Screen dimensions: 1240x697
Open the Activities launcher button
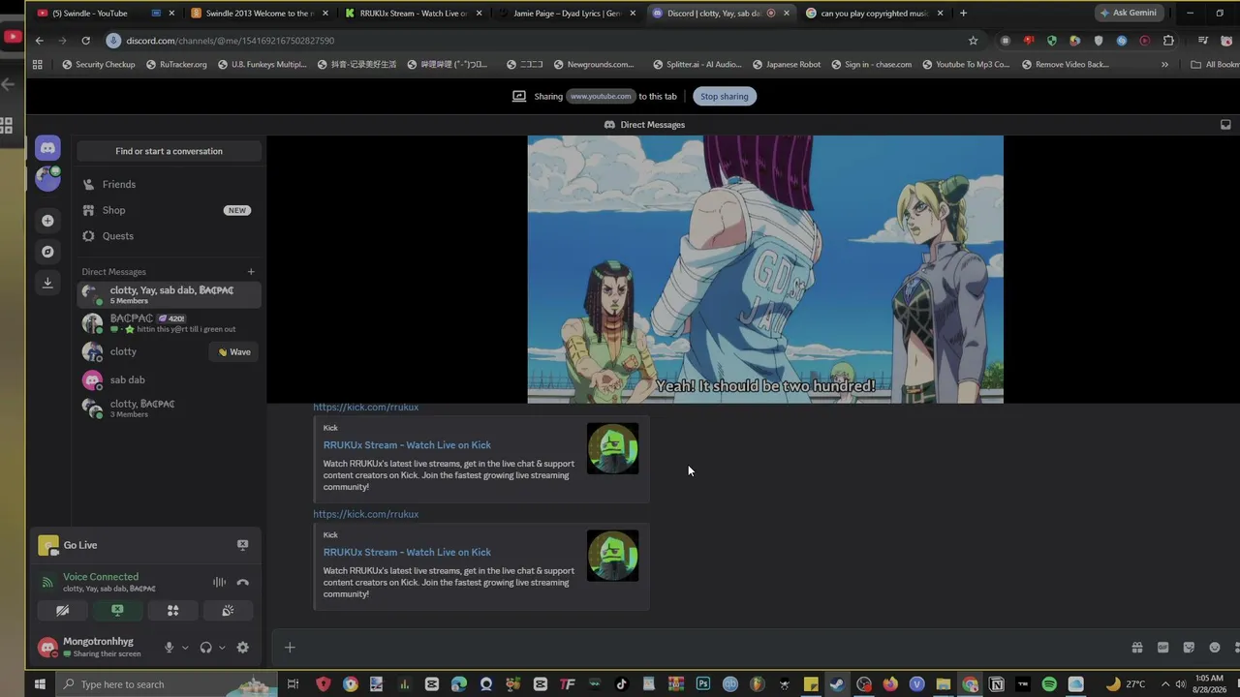point(172,611)
